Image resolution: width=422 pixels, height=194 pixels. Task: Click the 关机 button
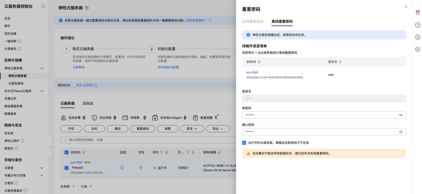pos(94,129)
